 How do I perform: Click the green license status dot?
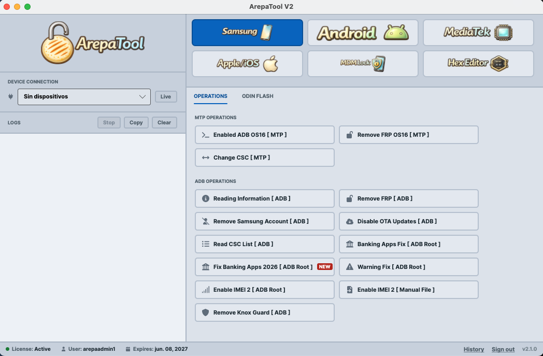coord(7,349)
